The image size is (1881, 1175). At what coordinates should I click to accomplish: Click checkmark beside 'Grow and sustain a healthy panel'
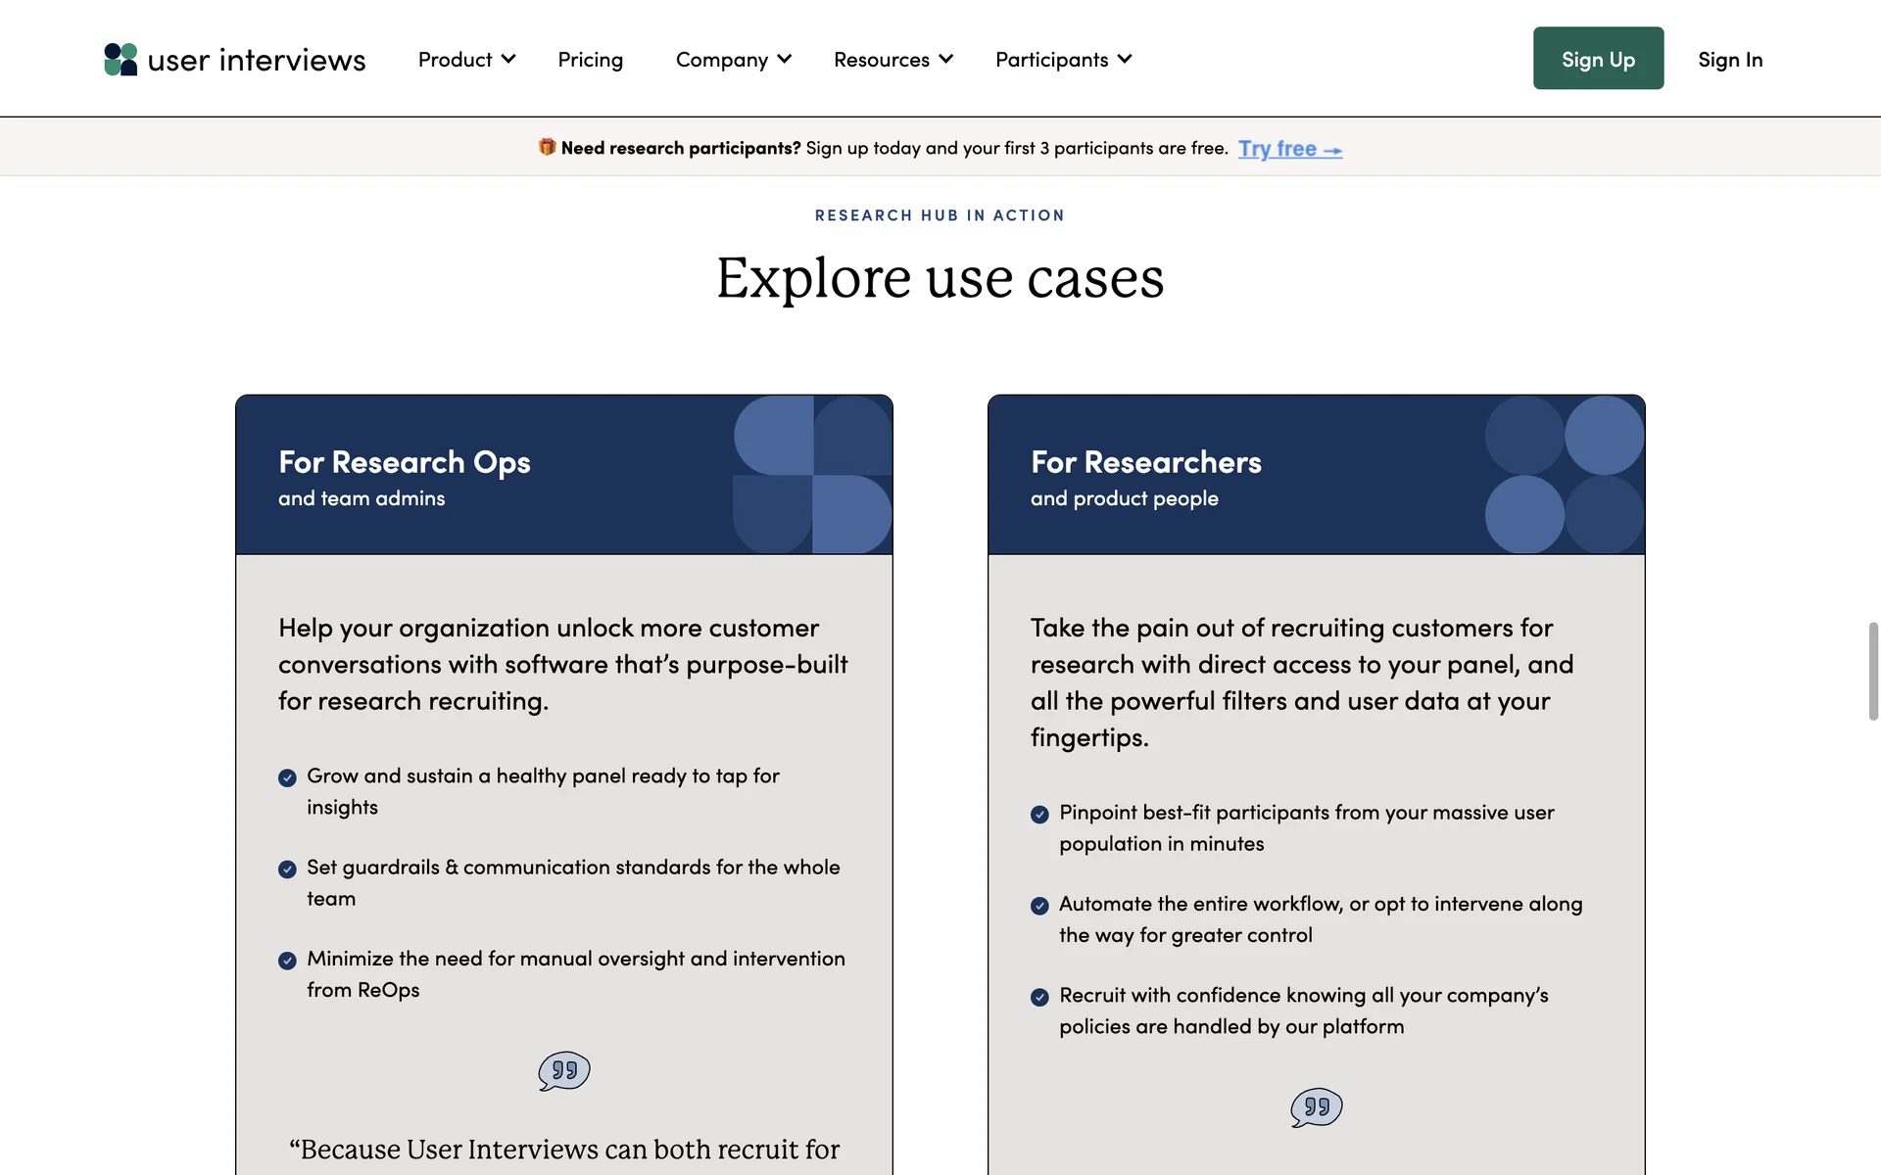pyautogui.click(x=287, y=777)
